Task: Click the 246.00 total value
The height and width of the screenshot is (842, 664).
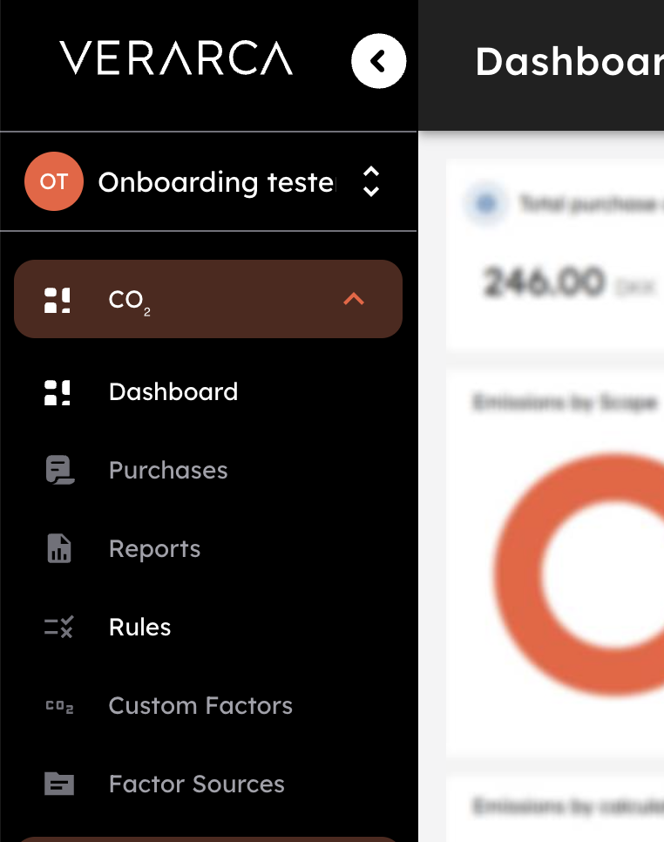Action: click(543, 282)
